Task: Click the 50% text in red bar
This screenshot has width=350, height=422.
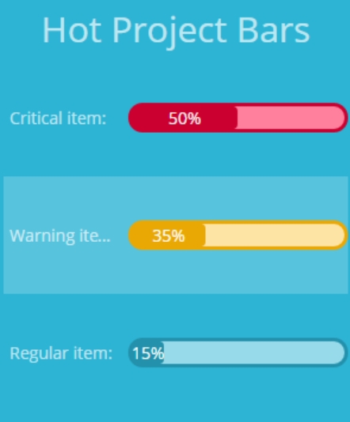Action: (185, 119)
